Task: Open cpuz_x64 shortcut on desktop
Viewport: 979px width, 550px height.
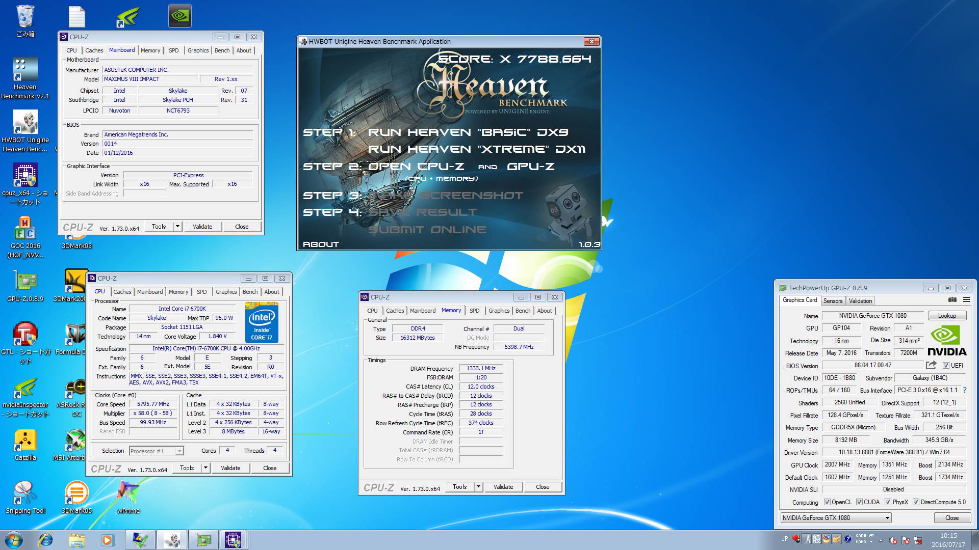Action: tap(25, 184)
